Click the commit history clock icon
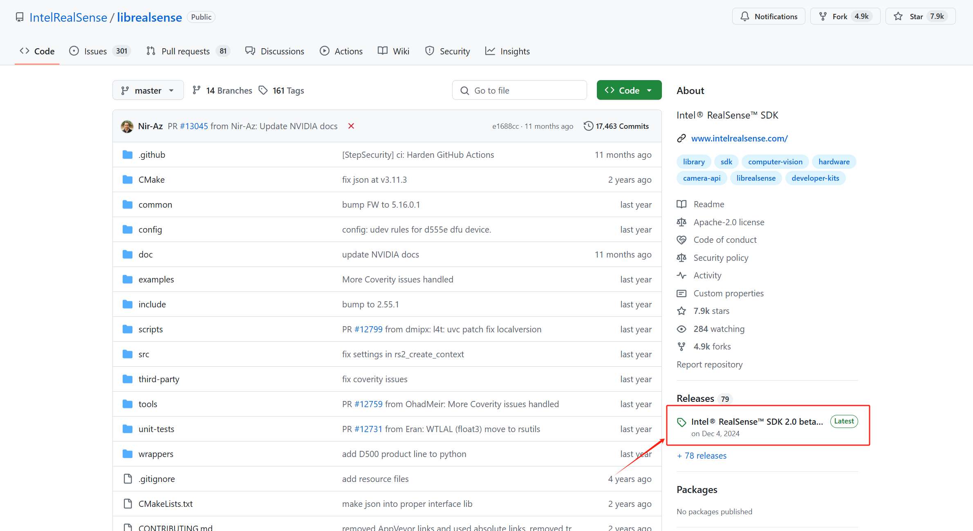 point(588,126)
